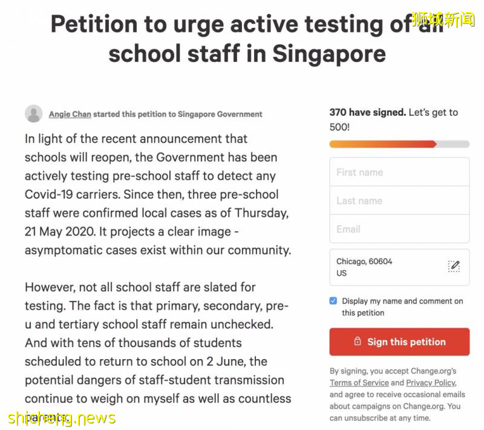Click into the Email field
This screenshot has height=430, width=484.
point(399,229)
